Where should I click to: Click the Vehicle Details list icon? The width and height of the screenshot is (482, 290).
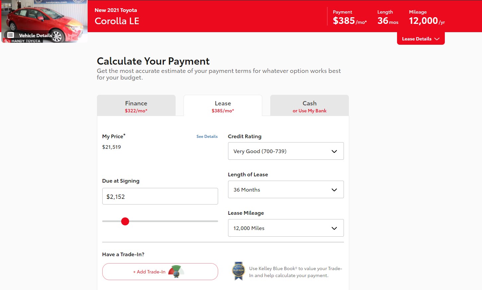tap(11, 35)
